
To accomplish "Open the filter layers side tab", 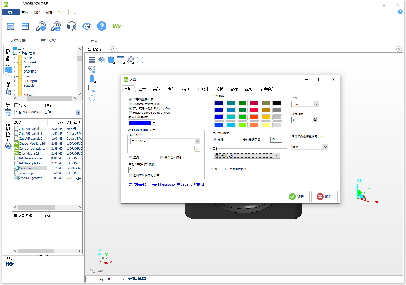I will click(x=8, y=136).
